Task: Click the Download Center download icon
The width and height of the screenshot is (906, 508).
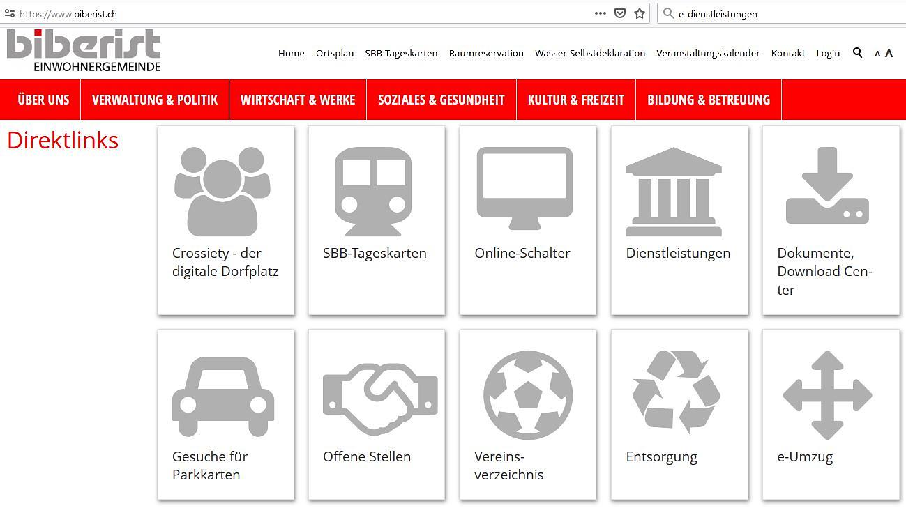Action: tap(827, 185)
